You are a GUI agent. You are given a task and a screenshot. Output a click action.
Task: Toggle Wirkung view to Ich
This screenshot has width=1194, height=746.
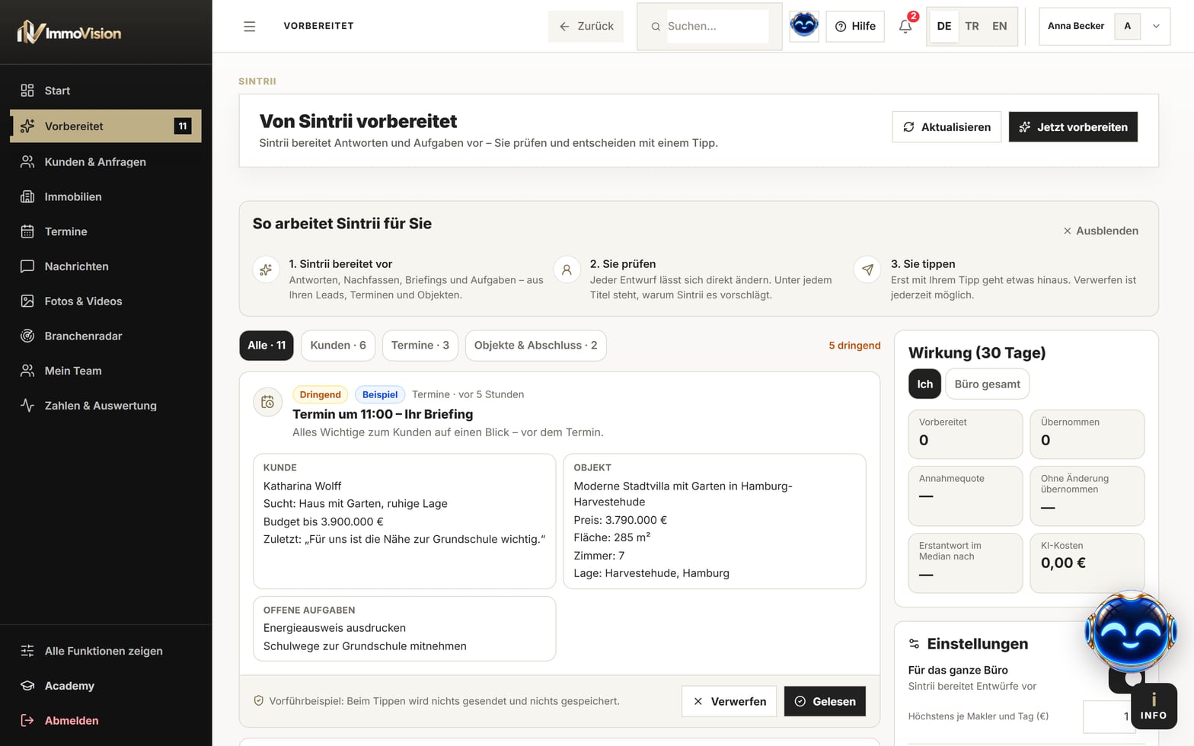click(924, 384)
